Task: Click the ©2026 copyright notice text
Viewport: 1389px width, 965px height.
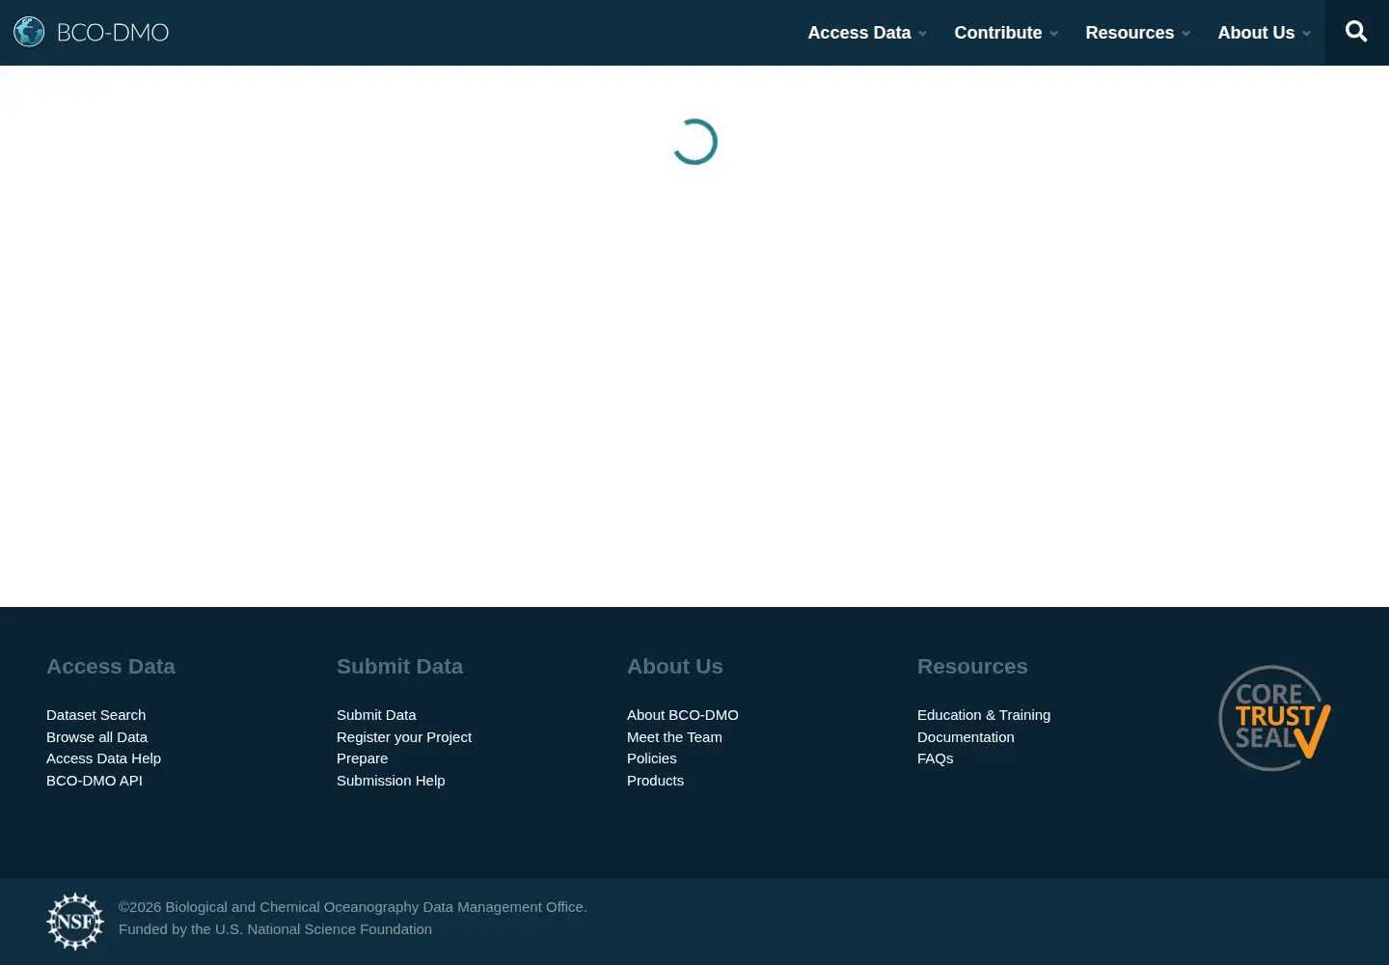Action: pyautogui.click(x=353, y=907)
